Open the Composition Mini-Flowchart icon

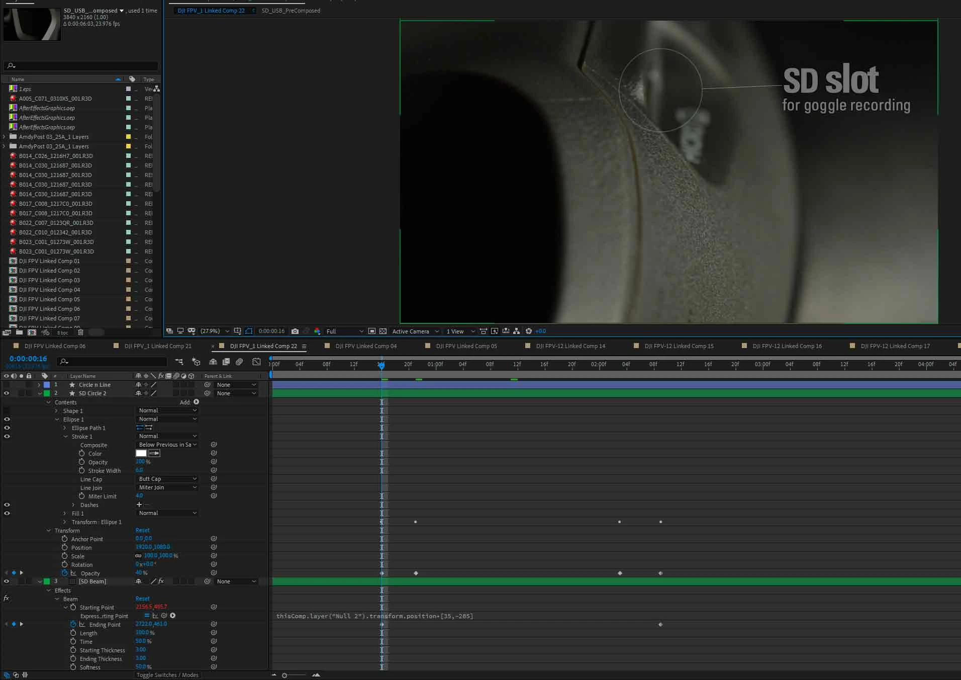[x=179, y=362]
